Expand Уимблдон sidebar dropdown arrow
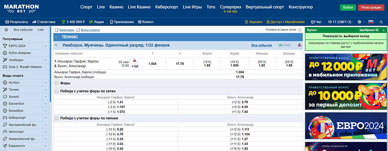The image size is (388, 151). tap(45, 60)
